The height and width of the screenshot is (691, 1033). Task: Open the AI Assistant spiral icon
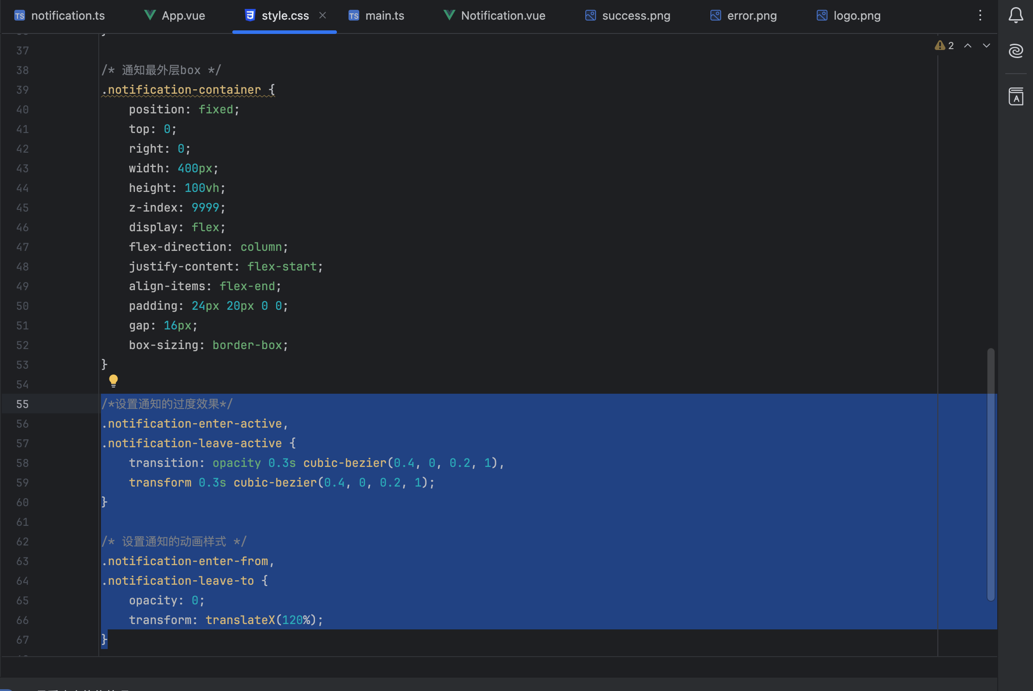[x=1016, y=51]
